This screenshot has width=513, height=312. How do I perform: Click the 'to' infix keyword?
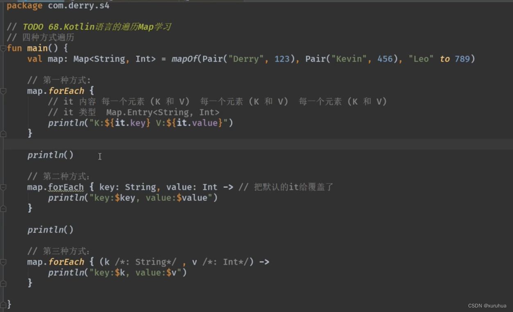[445, 59]
